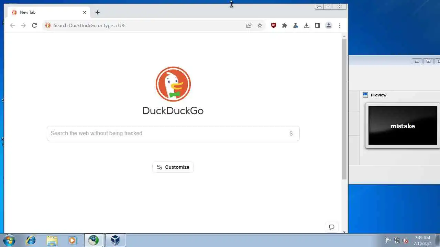This screenshot has height=247, width=440.
Task: Open a new tab with plus button
Action: tap(98, 12)
